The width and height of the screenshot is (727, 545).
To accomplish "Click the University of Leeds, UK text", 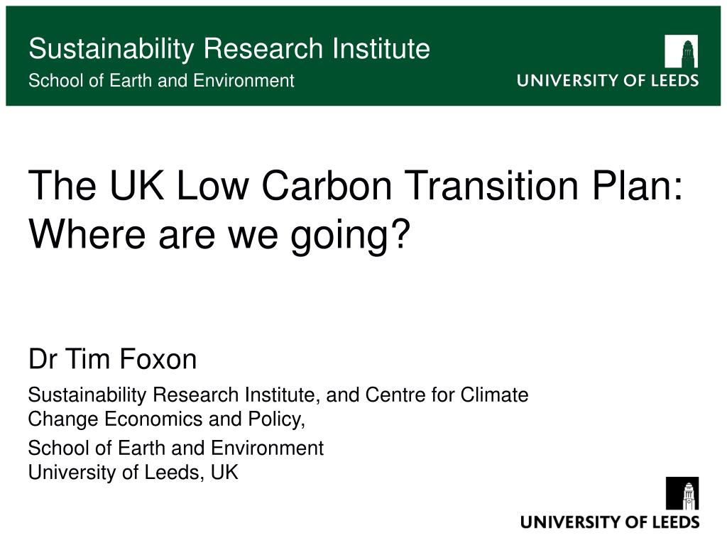I will (133, 473).
